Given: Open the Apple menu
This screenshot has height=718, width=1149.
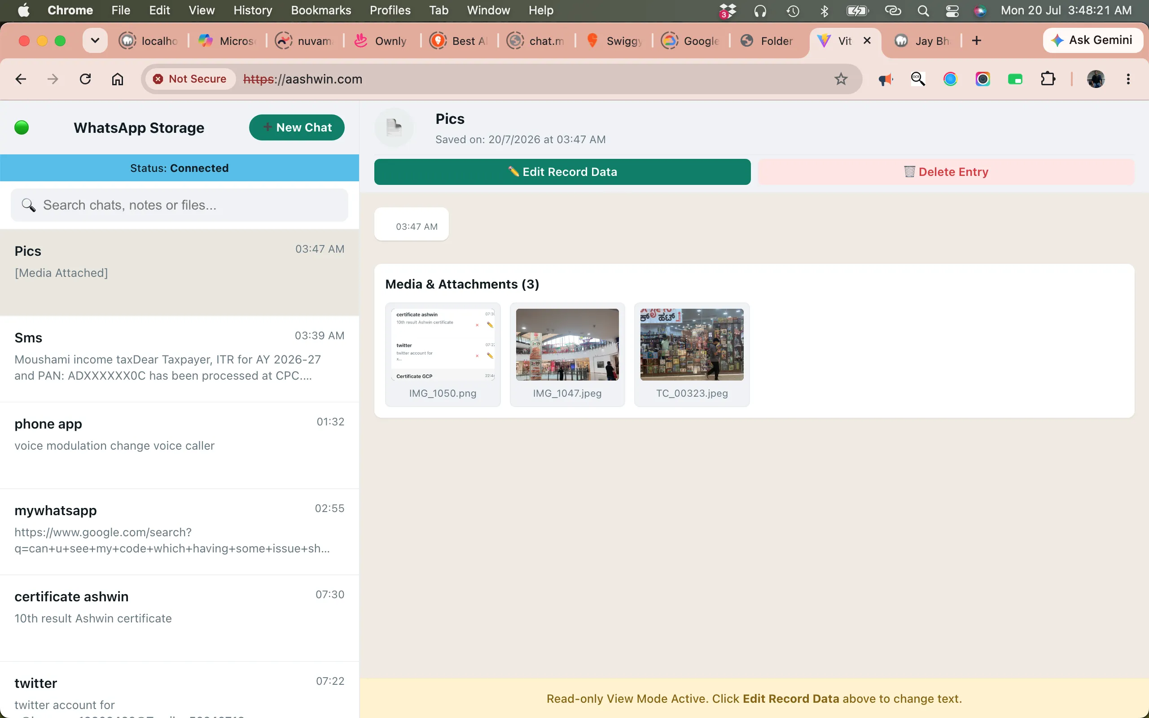Looking at the screenshot, I should pos(24,10).
